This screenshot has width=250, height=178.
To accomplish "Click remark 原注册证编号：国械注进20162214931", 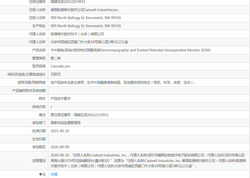I will 80,115.
